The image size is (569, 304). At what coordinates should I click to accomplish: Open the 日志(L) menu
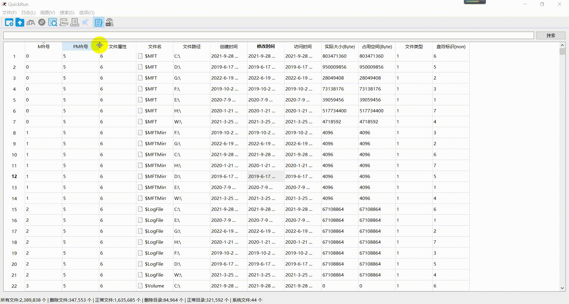28,12
